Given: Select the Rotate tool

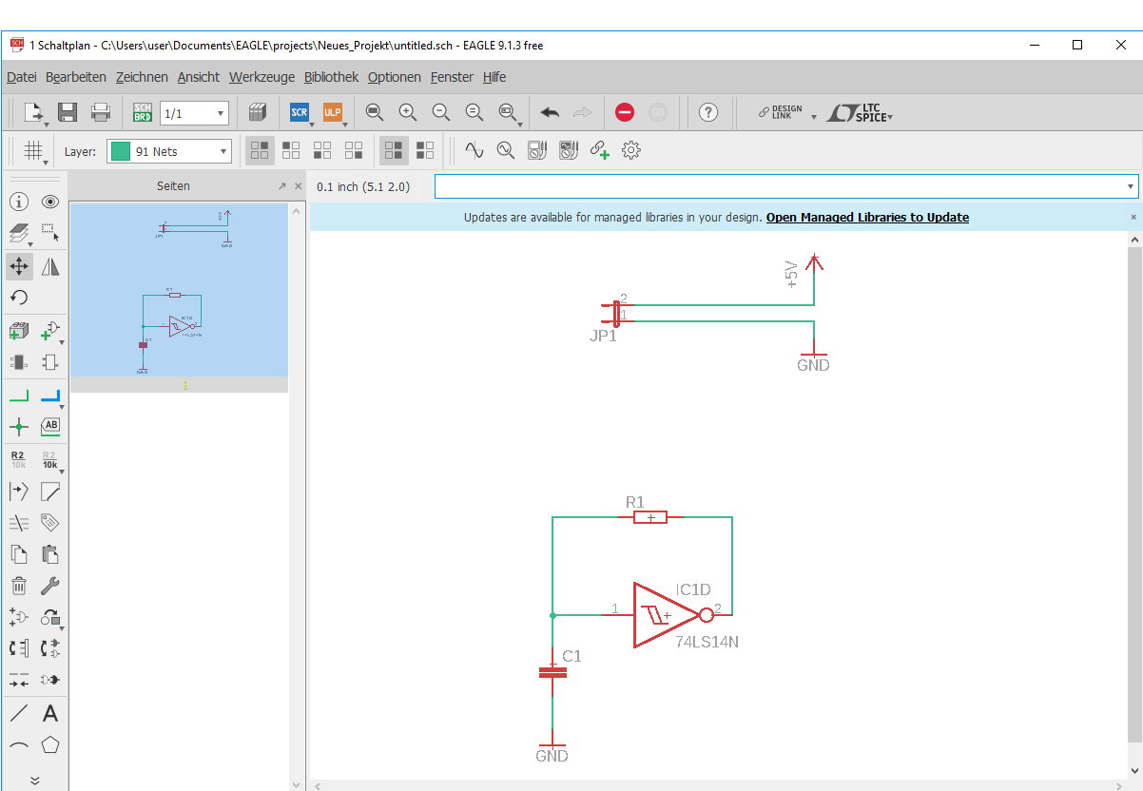Looking at the screenshot, I should (19, 298).
